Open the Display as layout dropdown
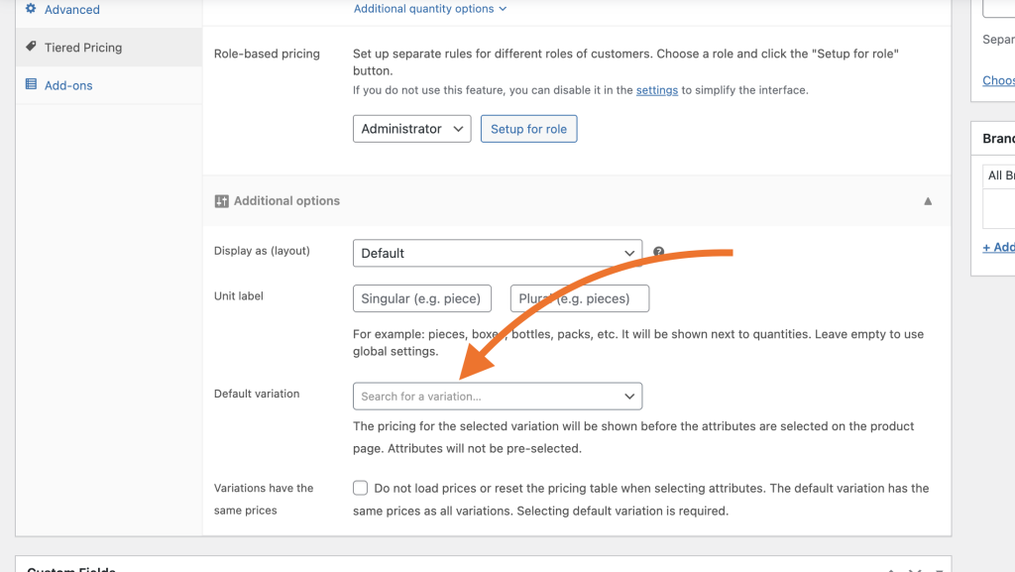1015x572 pixels. tap(497, 253)
